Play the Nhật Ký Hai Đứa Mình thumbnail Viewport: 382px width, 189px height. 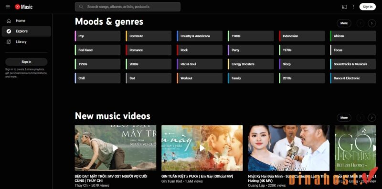coord(289,148)
